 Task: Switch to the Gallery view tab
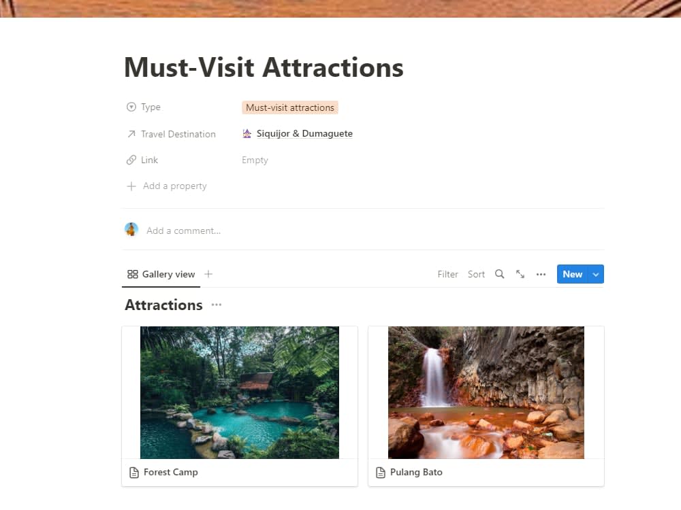click(161, 274)
